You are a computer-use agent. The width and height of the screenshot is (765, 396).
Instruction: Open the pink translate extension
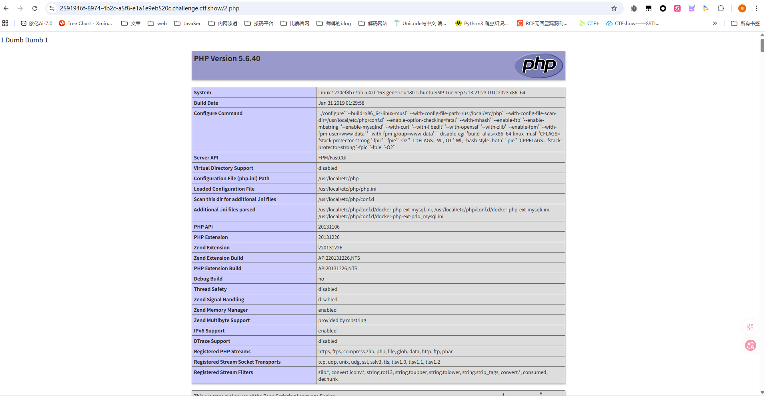(x=677, y=8)
